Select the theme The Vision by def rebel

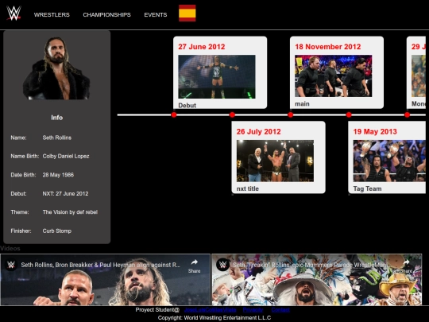tap(70, 212)
